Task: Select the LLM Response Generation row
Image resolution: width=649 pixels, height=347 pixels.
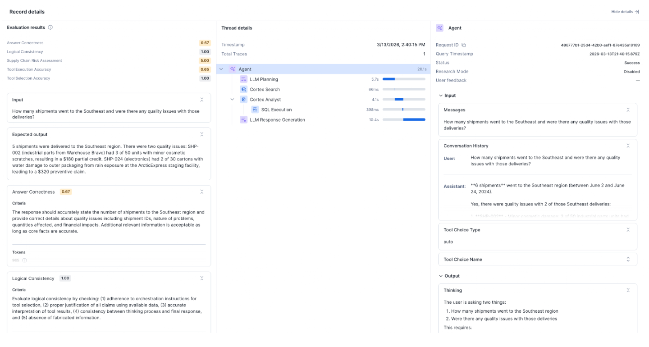Action: 277,120
